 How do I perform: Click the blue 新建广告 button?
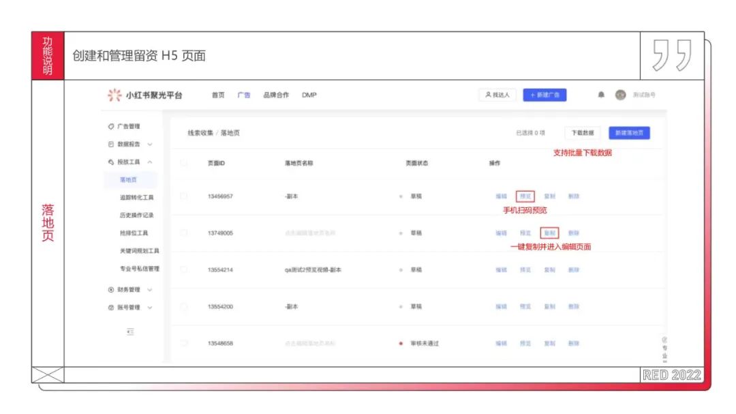(x=545, y=95)
